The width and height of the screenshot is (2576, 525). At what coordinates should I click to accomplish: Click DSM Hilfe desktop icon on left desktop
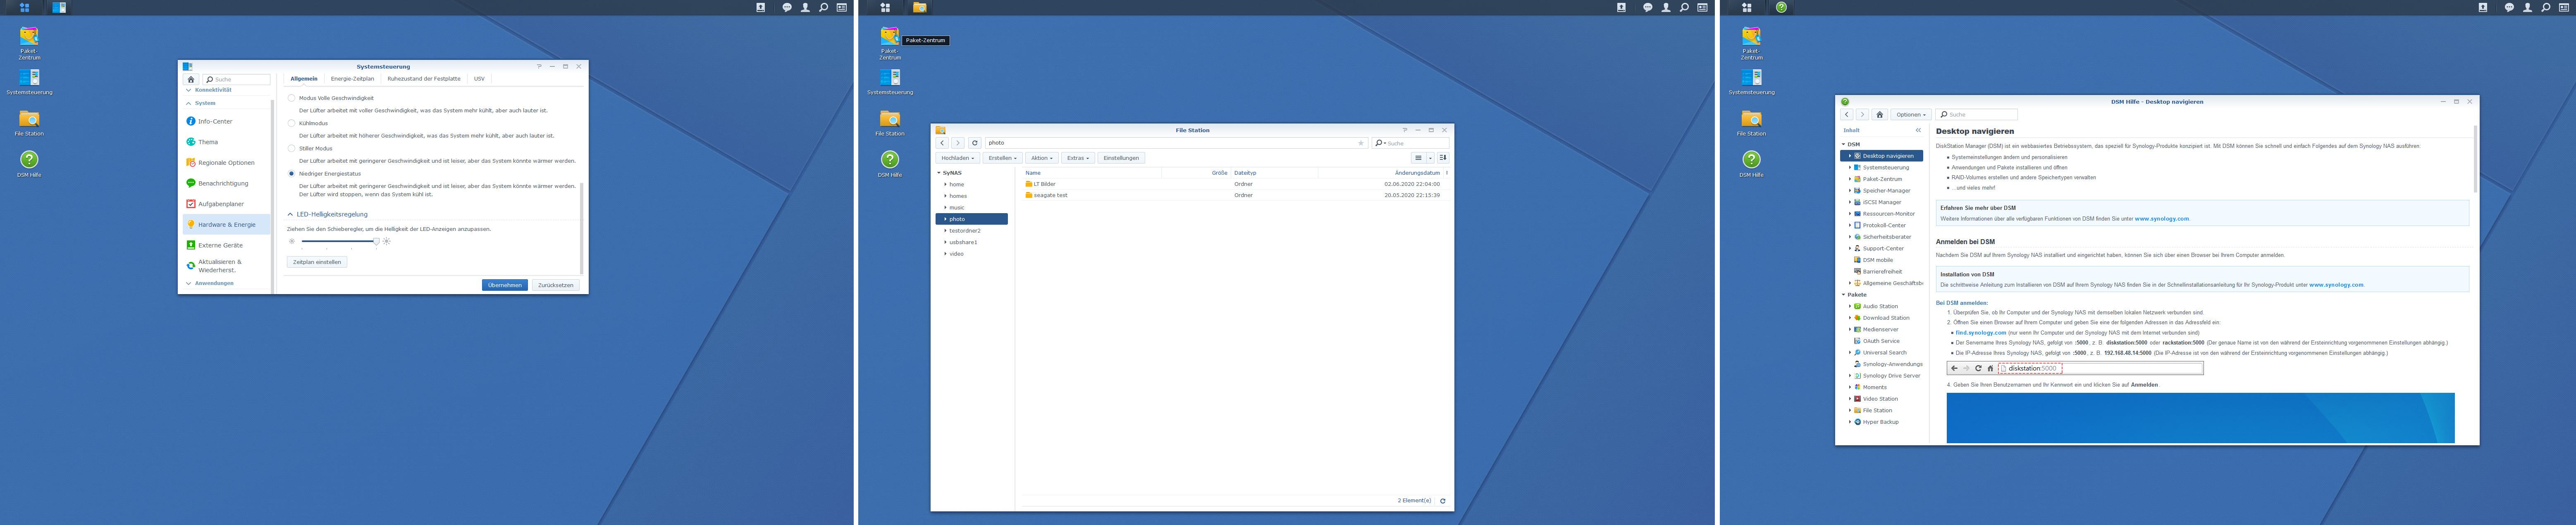pyautogui.click(x=29, y=164)
